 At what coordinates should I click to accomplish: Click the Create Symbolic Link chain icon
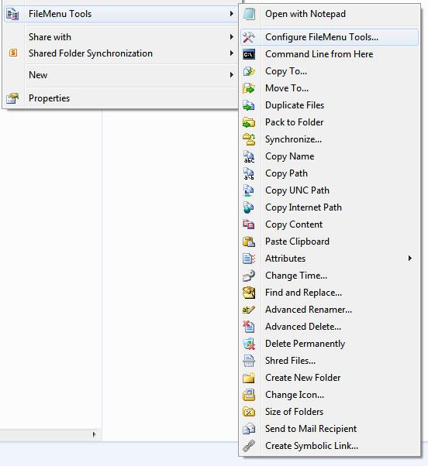pyautogui.click(x=249, y=446)
